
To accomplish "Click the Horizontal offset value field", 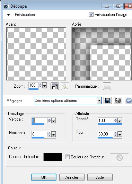I will [39, 134].
